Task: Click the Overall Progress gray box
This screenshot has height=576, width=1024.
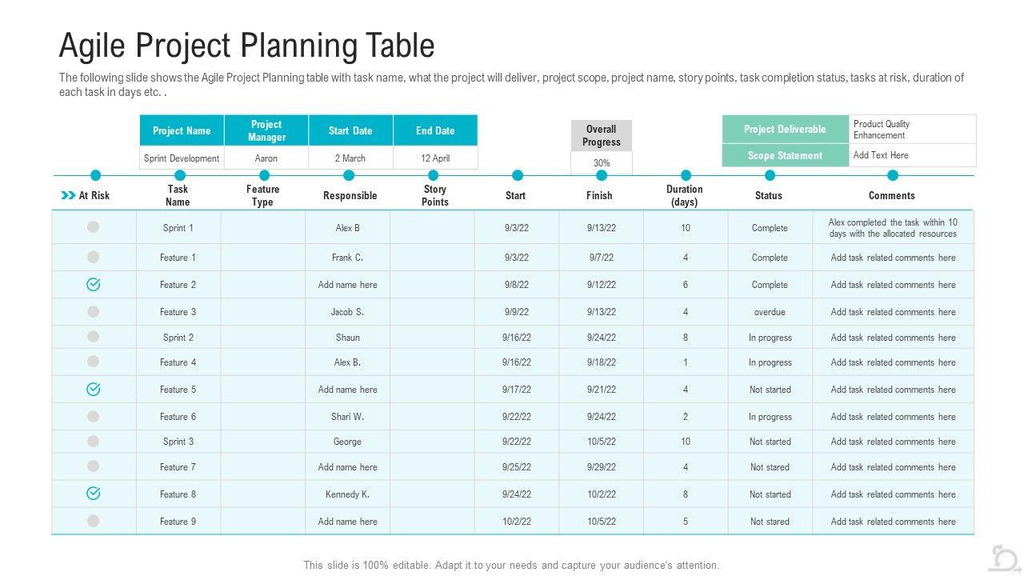Action: 602,135
